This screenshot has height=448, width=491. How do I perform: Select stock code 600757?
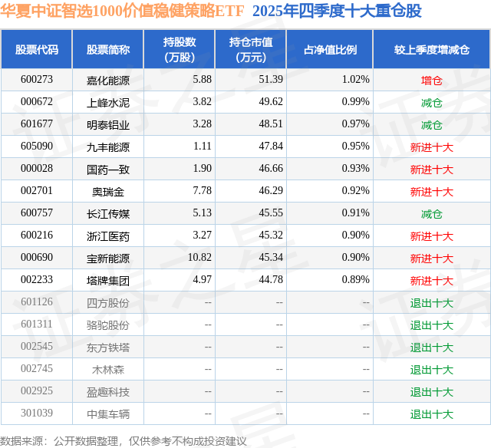(x=37, y=213)
